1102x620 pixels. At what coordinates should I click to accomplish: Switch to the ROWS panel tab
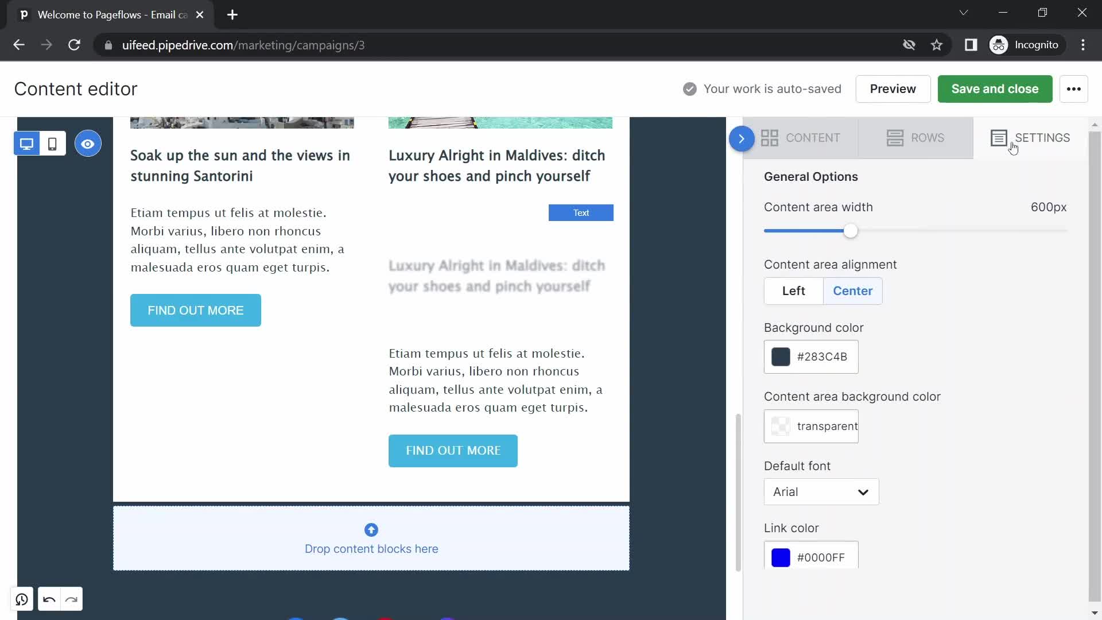point(915,137)
